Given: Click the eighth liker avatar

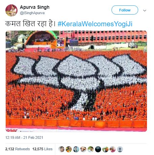Looking at the screenshot, I should pyautogui.click(x=113, y=149).
